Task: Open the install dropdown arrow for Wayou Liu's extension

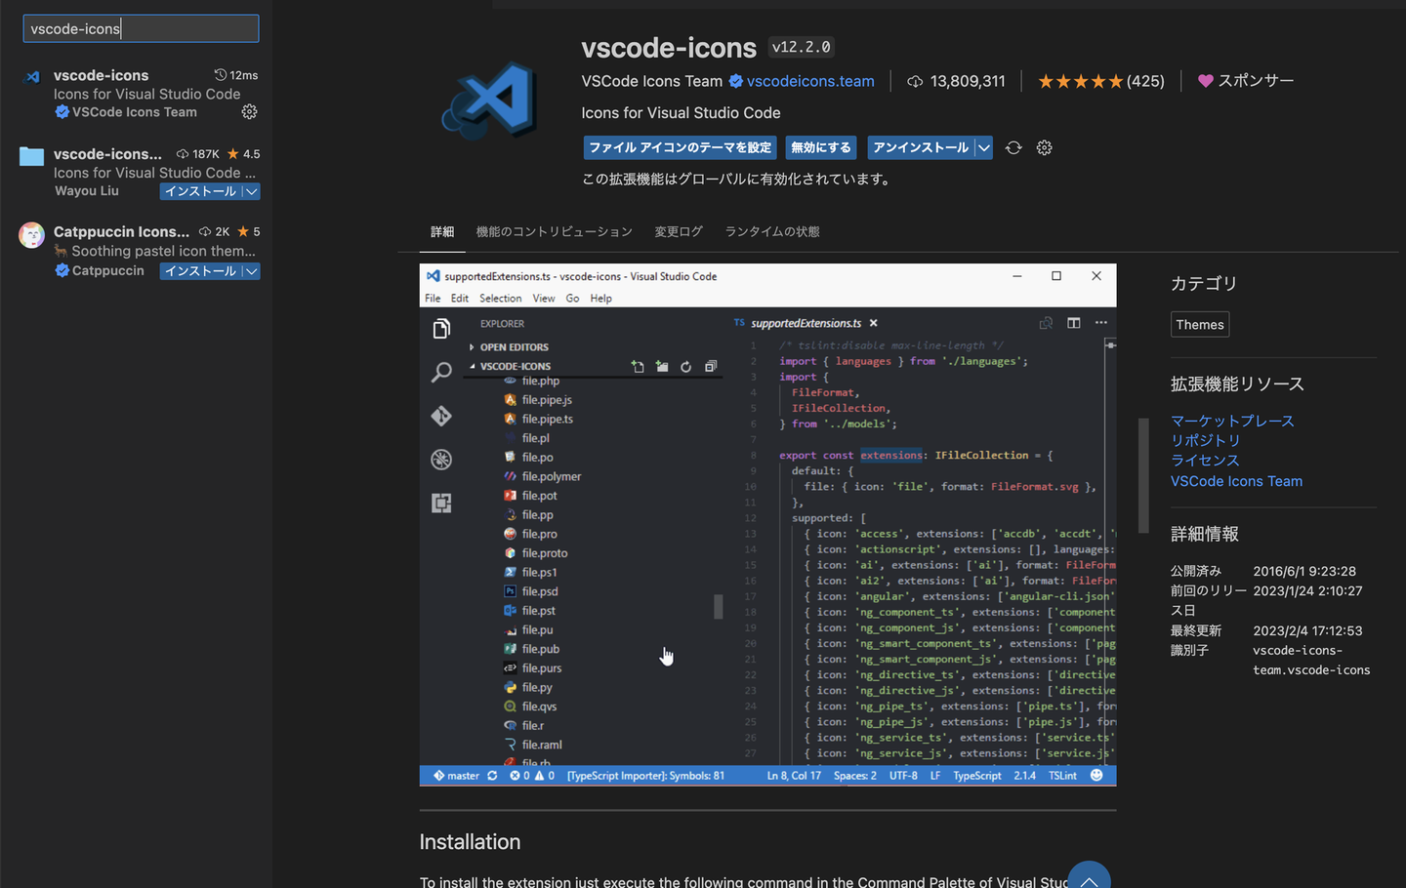Action: click(252, 191)
